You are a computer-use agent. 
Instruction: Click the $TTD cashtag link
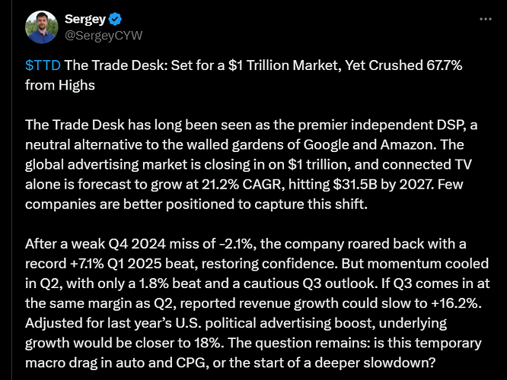[x=41, y=66]
